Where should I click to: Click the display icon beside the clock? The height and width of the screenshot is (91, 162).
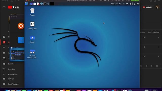click(120, 4)
